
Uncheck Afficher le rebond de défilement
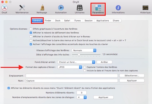(x=31, y=33)
